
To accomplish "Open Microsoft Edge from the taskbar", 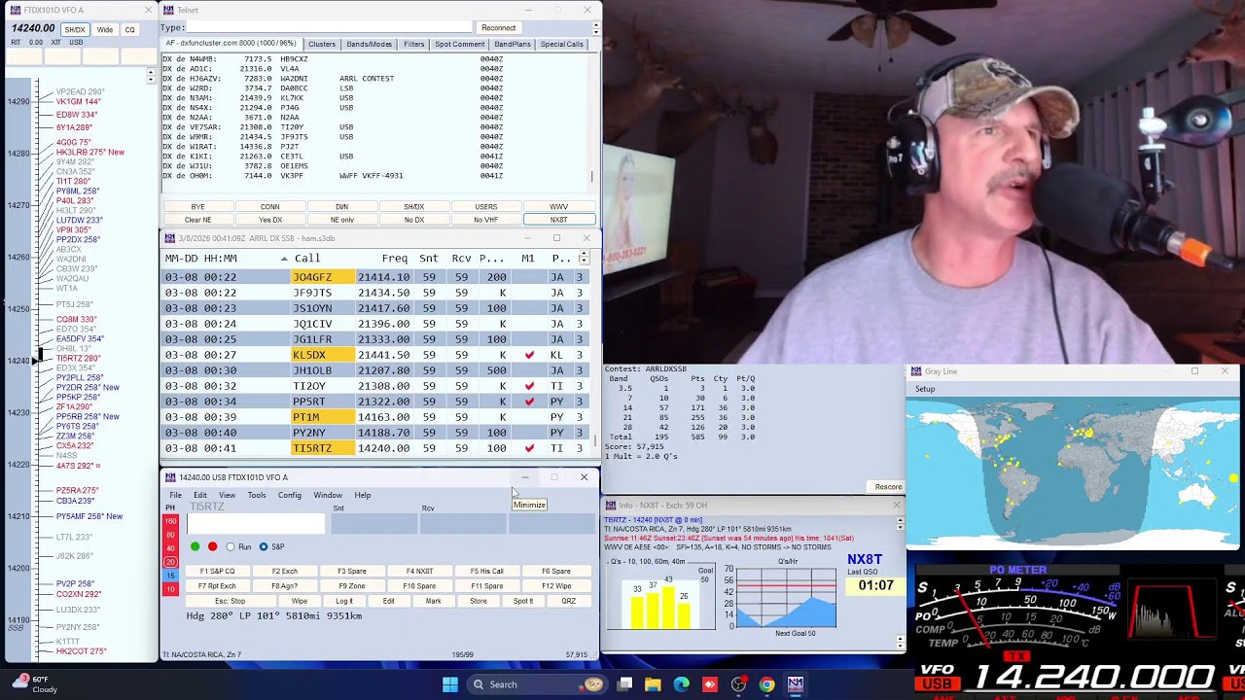I will 681,684.
